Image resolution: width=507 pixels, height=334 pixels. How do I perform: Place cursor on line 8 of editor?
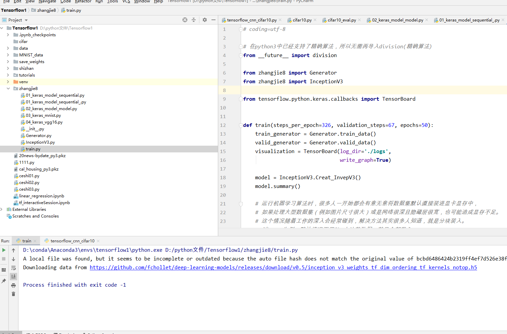click(x=373, y=90)
